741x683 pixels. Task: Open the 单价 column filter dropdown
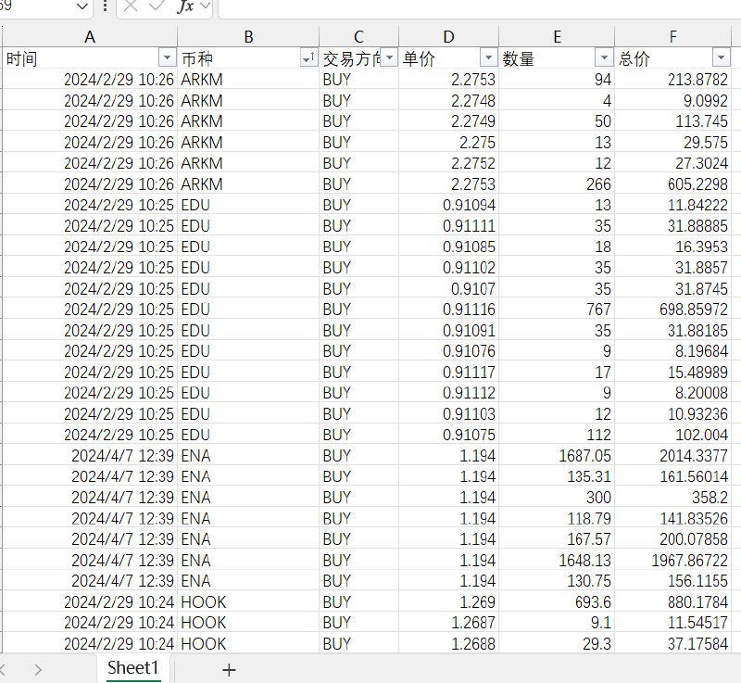(489, 58)
